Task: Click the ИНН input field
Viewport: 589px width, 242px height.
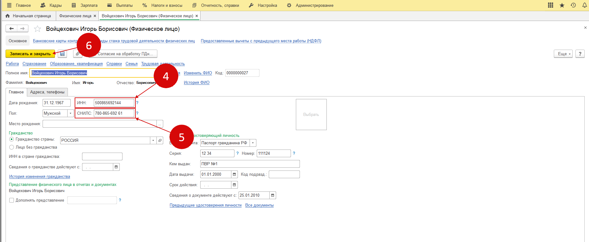Action: tap(114, 103)
